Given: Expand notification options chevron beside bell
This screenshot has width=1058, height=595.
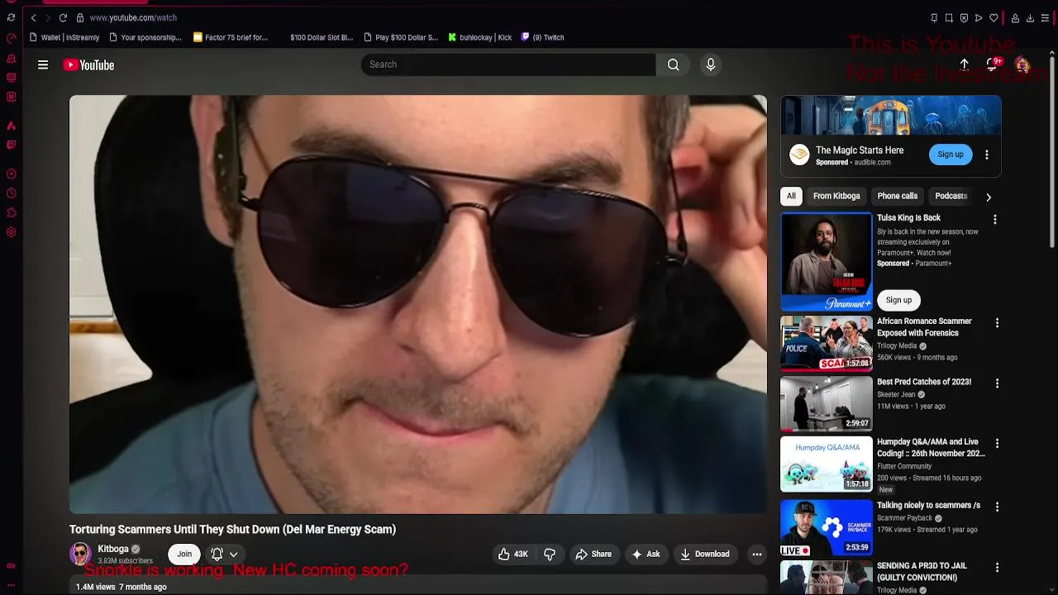Looking at the screenshot, I should pos(234,555).
